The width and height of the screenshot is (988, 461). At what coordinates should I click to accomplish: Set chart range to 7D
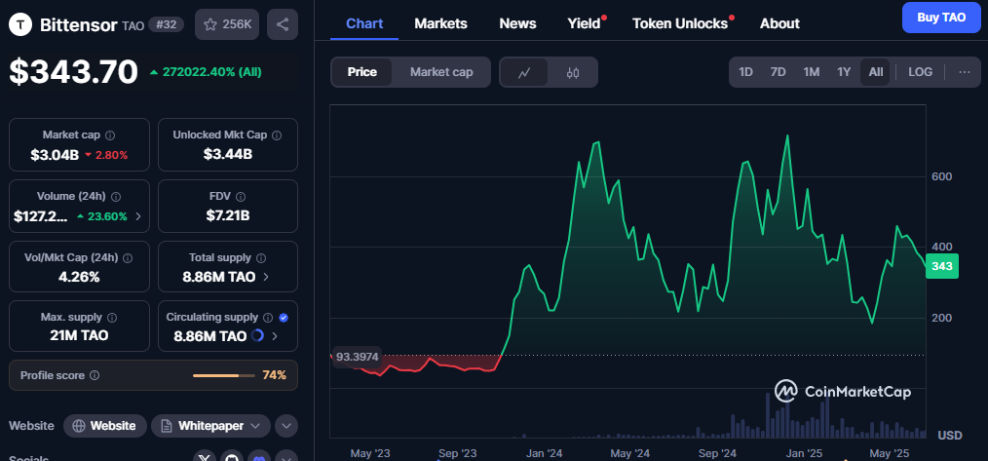pyautogui.click(x=779, y=72)
